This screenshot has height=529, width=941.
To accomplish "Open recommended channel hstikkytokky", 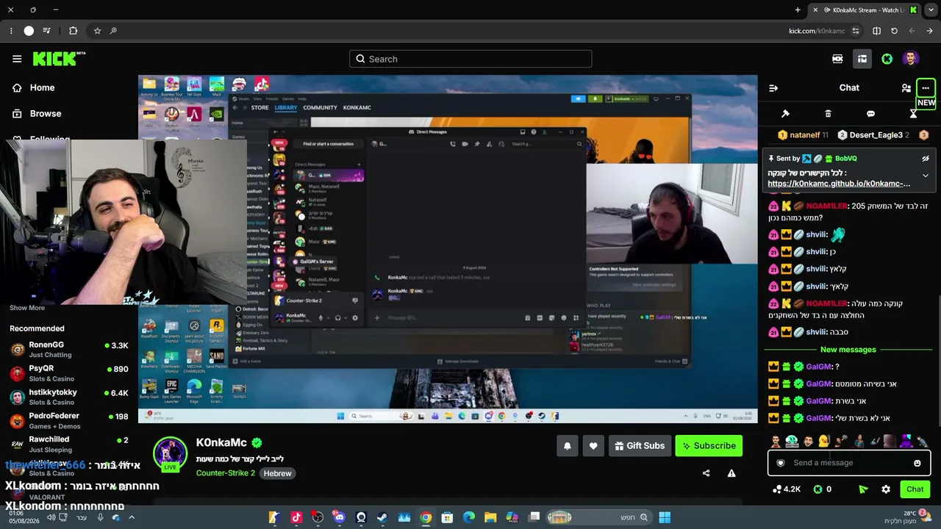I will click(x=69, y=397).
